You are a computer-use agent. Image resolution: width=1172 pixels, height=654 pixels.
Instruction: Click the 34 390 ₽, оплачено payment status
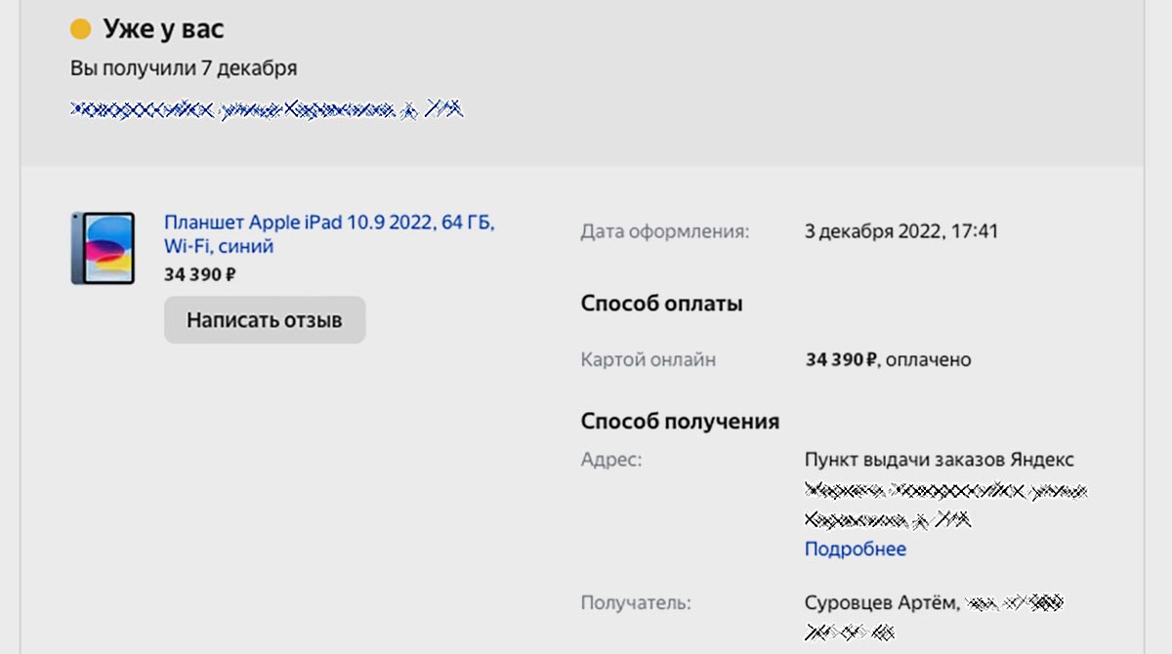pyautogui.click(x=888, y=360)
